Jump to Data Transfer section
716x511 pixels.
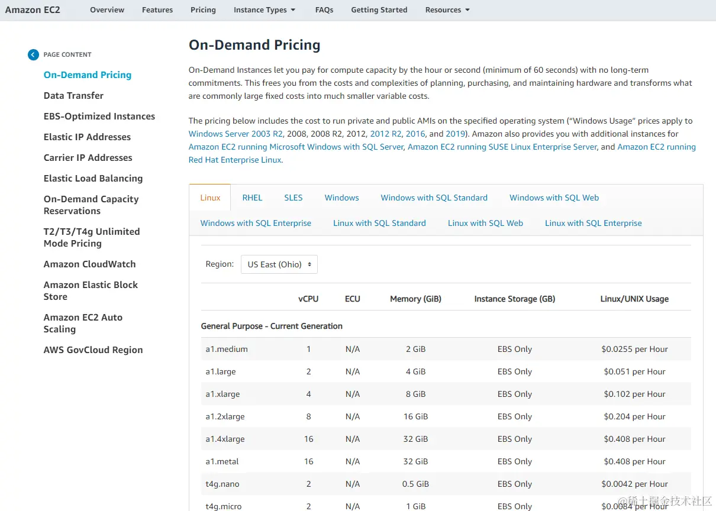73,96
